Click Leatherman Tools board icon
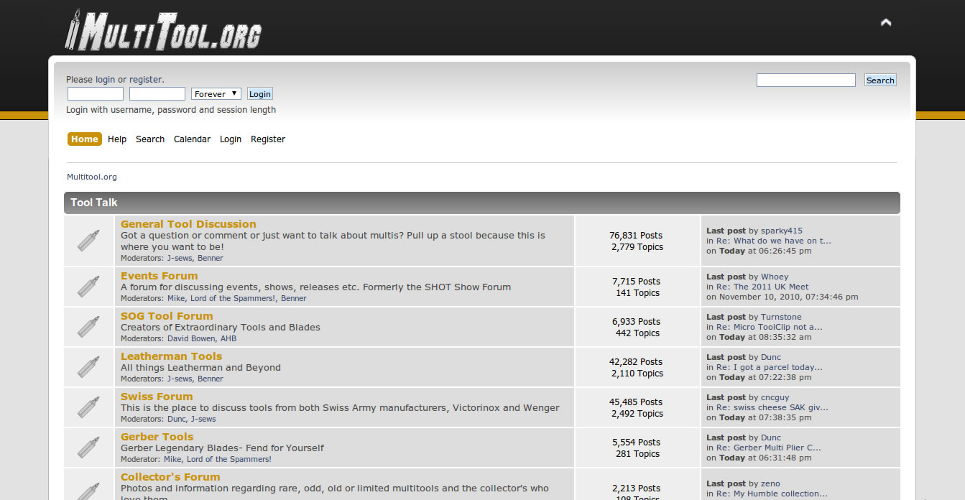965x500 pixels. (88, 367)
